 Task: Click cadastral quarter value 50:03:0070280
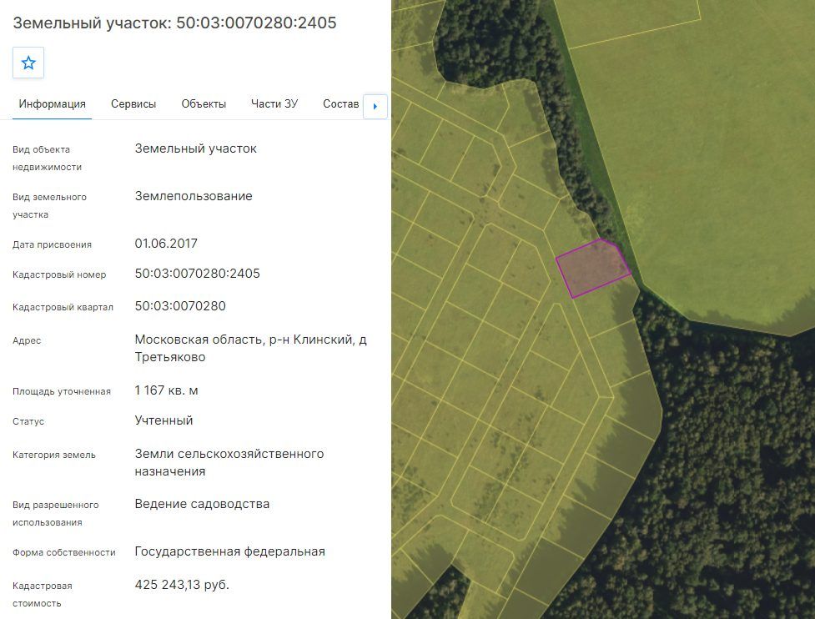[180, 305]
